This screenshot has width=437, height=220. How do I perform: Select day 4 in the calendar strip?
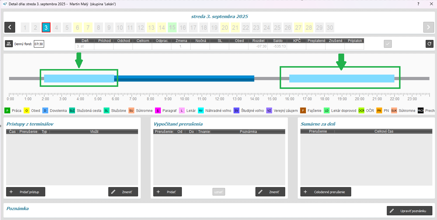(56, 28)
